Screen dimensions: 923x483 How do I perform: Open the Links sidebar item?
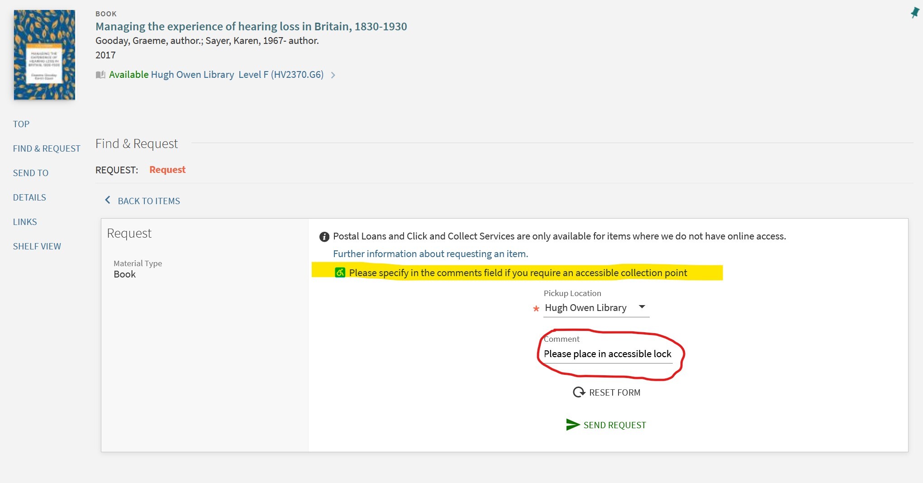[25, 222]
